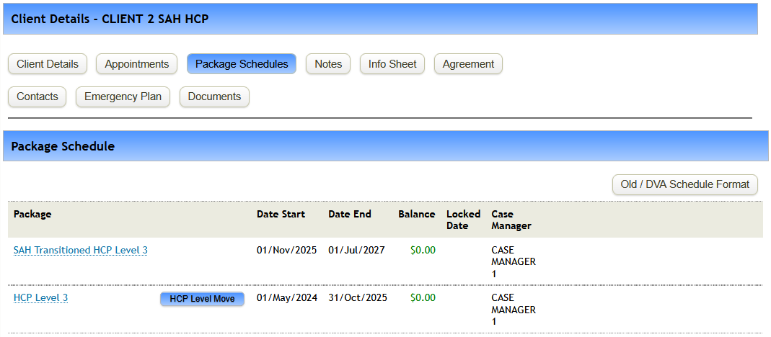Click the Date End column header
771x337 pixels.
[350, 214]
